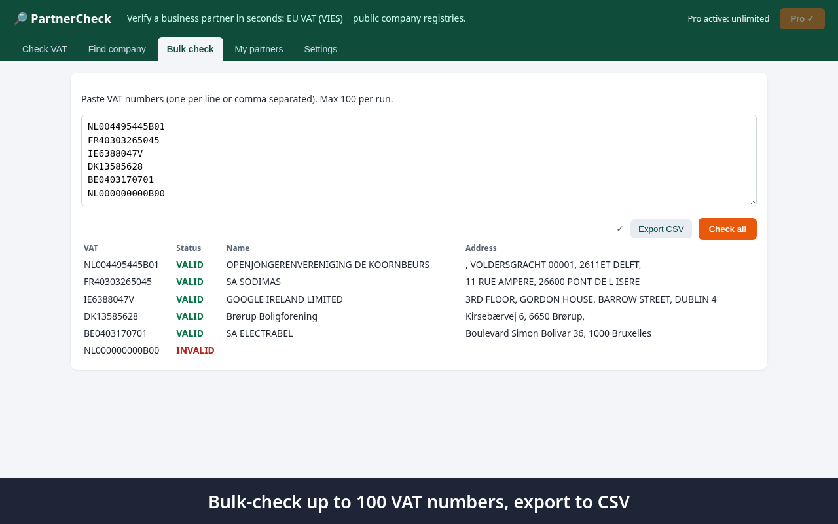Click the Status column header
Screen dimensions: 838x524
(189, 248)
